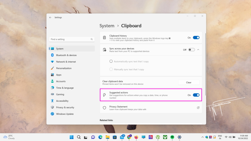Image resolution: width=251 pixels, height=141 pixels.
Task: Click the Suggested actions lightning icon
Action: [x=104, y=95]
